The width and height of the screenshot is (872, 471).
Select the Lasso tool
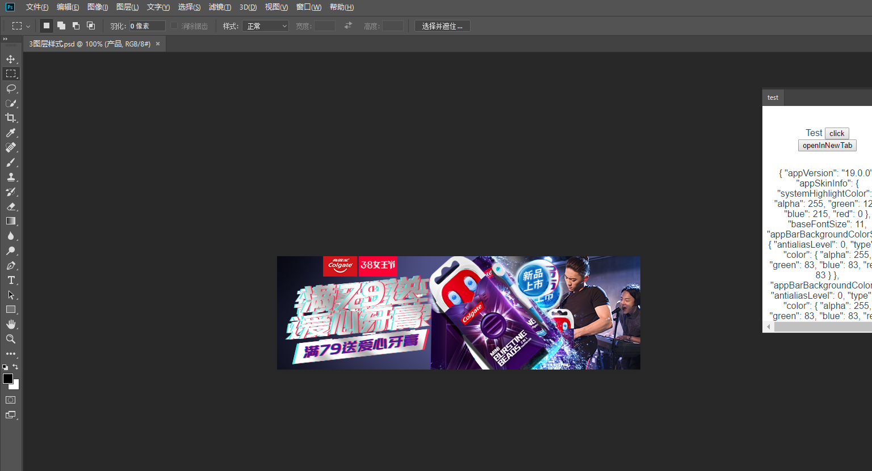[x=11, y=88]
